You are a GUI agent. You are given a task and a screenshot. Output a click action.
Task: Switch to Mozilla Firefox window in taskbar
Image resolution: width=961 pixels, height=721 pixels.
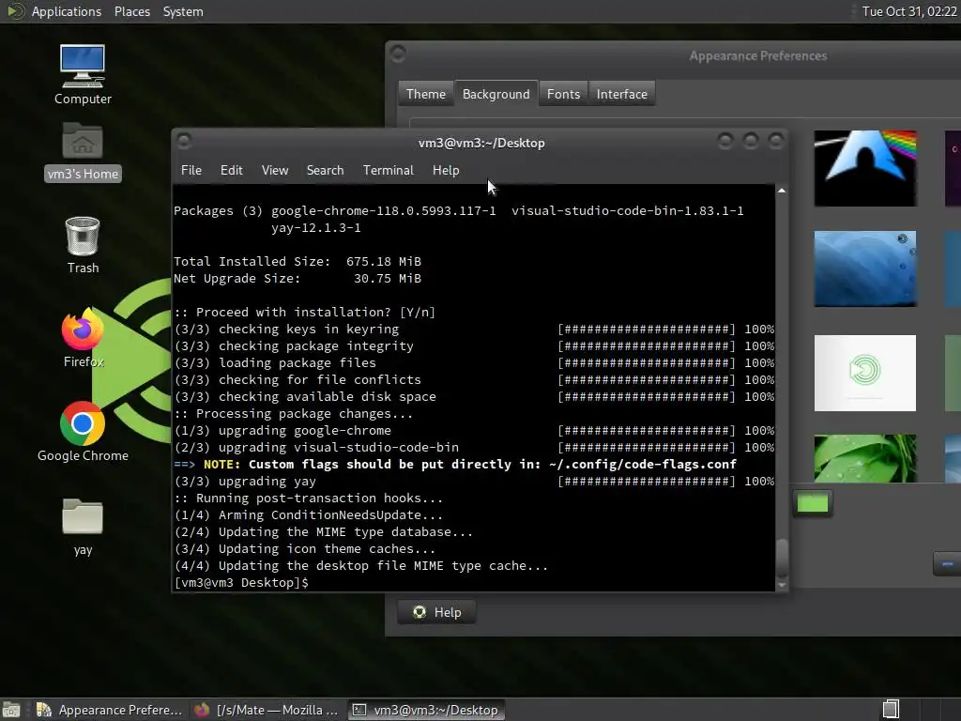click(266, 710)
